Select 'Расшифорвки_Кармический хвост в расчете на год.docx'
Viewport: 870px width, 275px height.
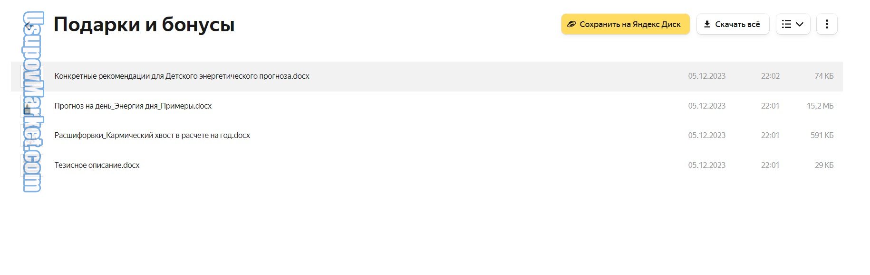[152, 136]
